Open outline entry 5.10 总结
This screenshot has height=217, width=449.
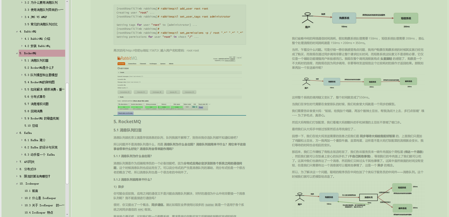coord(31,126)
